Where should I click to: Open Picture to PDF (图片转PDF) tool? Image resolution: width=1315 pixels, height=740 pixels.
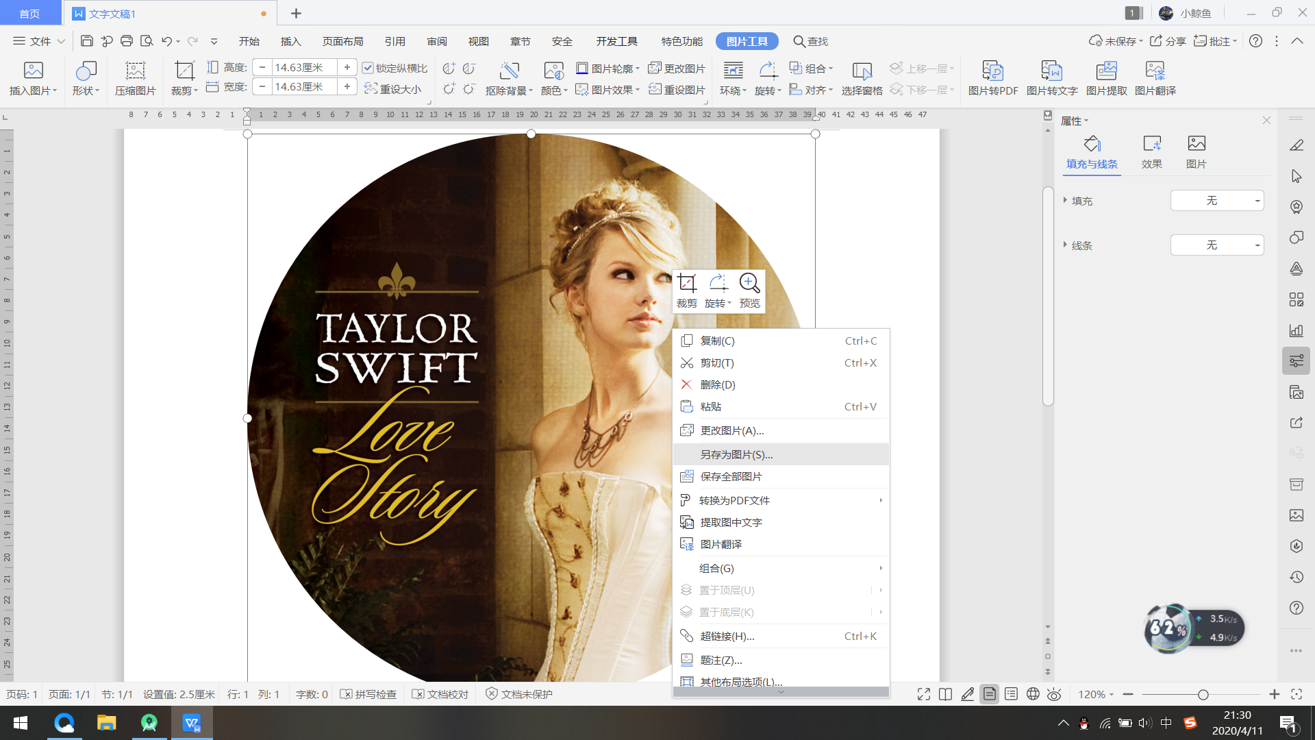coord(992,71)
